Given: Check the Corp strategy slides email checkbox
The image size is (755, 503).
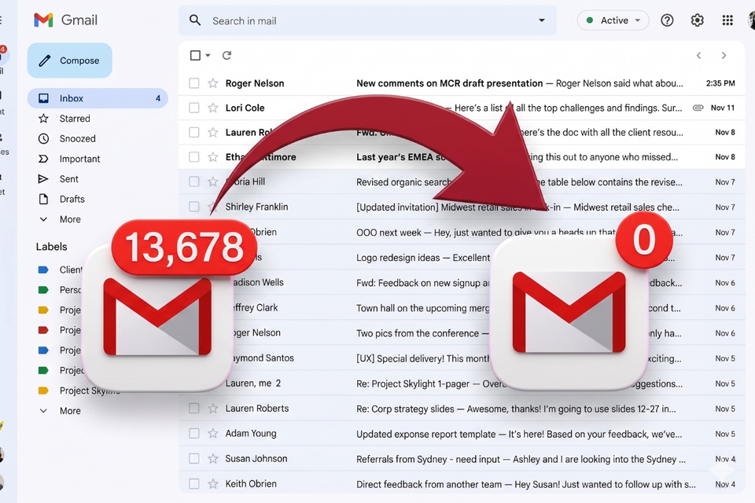Looking at the screenshot, I should [194, 409].
